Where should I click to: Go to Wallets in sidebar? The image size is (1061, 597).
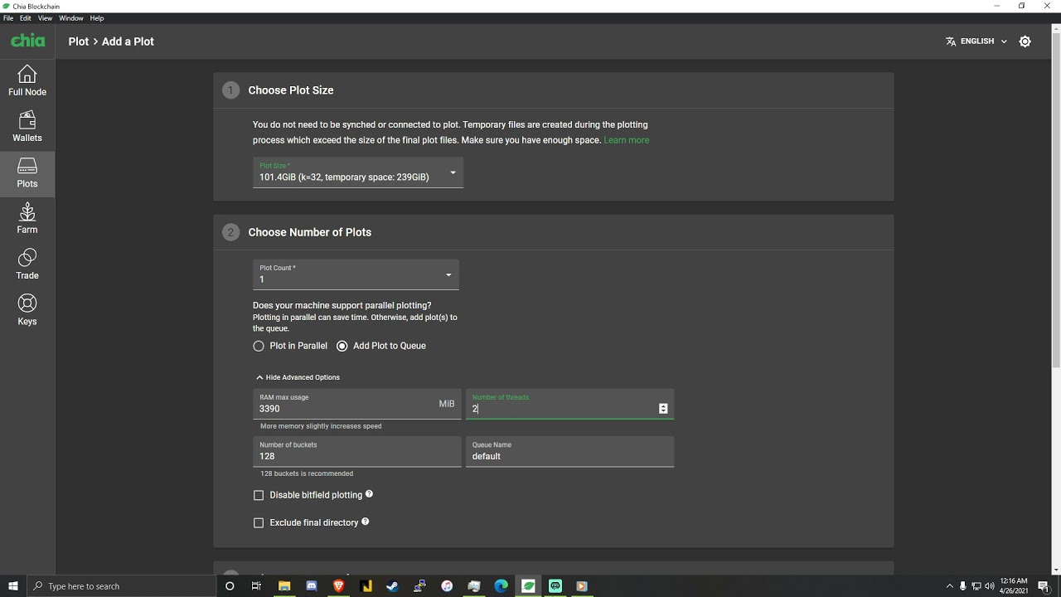[x=27, y=127]
